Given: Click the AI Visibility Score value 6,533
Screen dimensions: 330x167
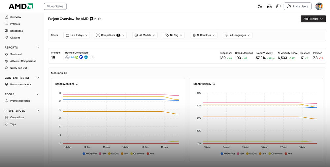Looking at the screenshot, I should pyautogui.click(x=282, y=58).
